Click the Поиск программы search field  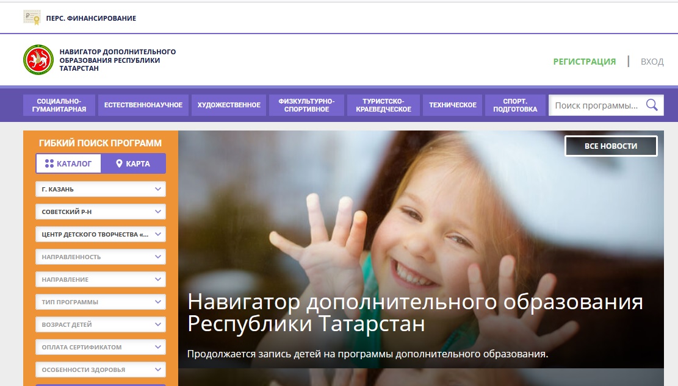[x=596, y=105]
